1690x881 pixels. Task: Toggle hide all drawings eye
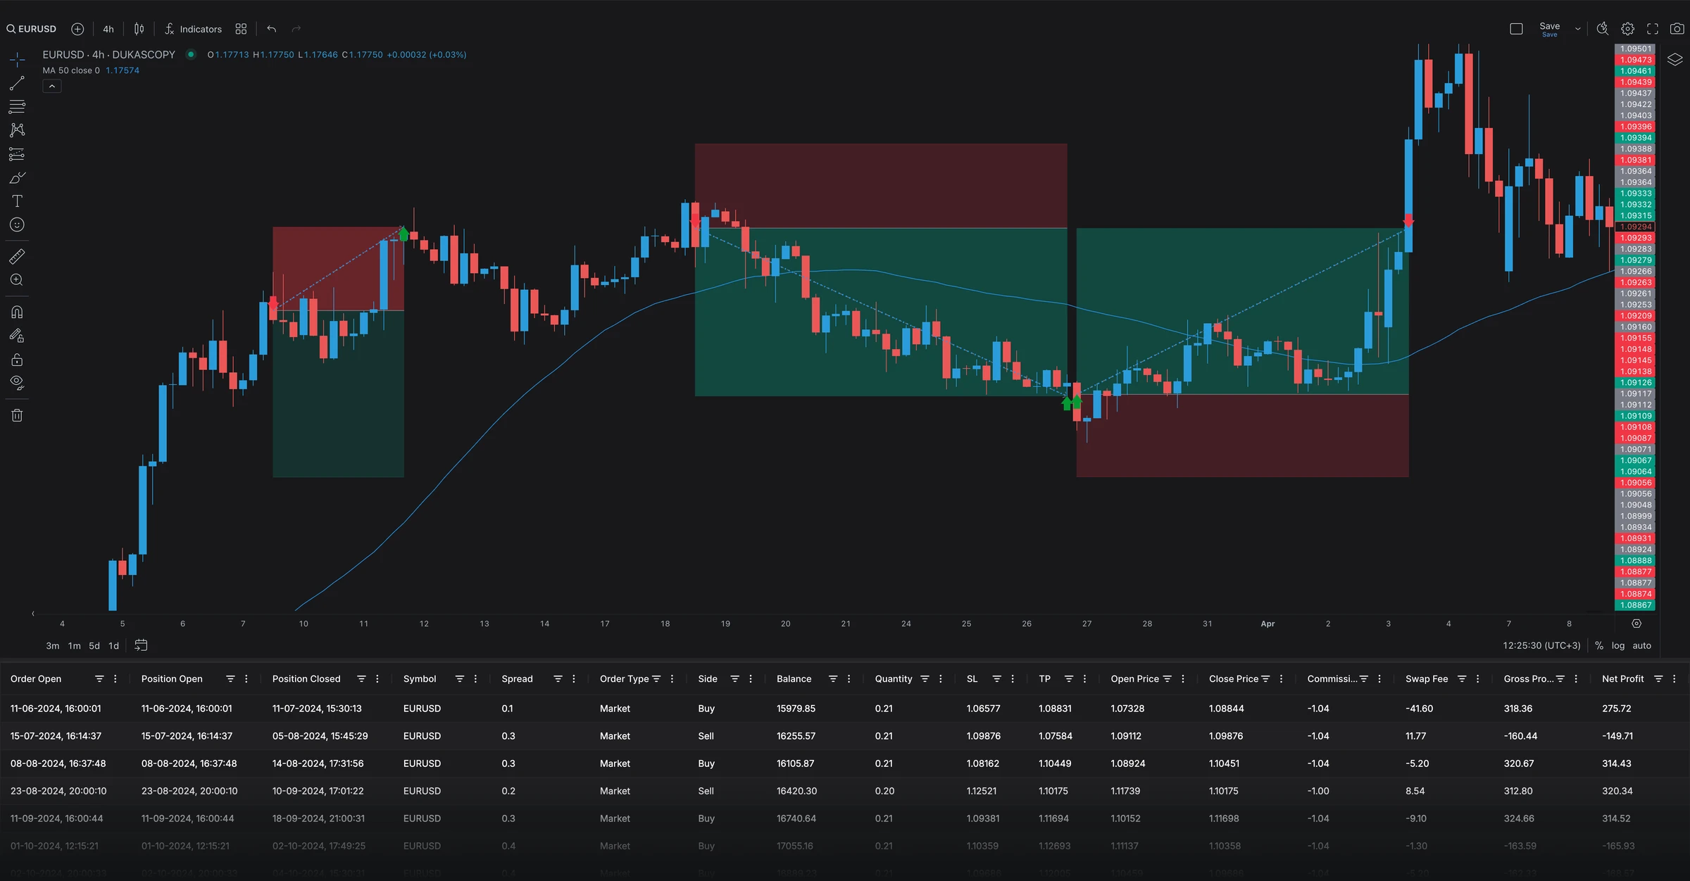[17, 384]
